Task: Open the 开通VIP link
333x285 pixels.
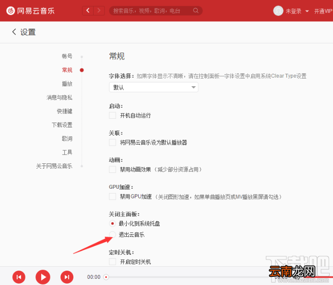Action: [323, 11]
